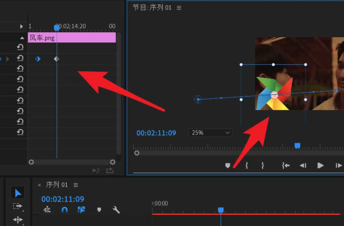This screenshot has height=226, width=344.
Task: Click the pinwheel's center anchor point
Action: 274,95
